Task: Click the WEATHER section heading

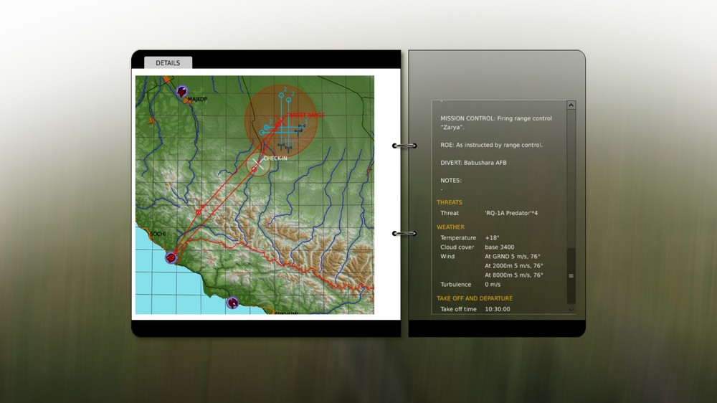Action: click(x=450, y=227)
